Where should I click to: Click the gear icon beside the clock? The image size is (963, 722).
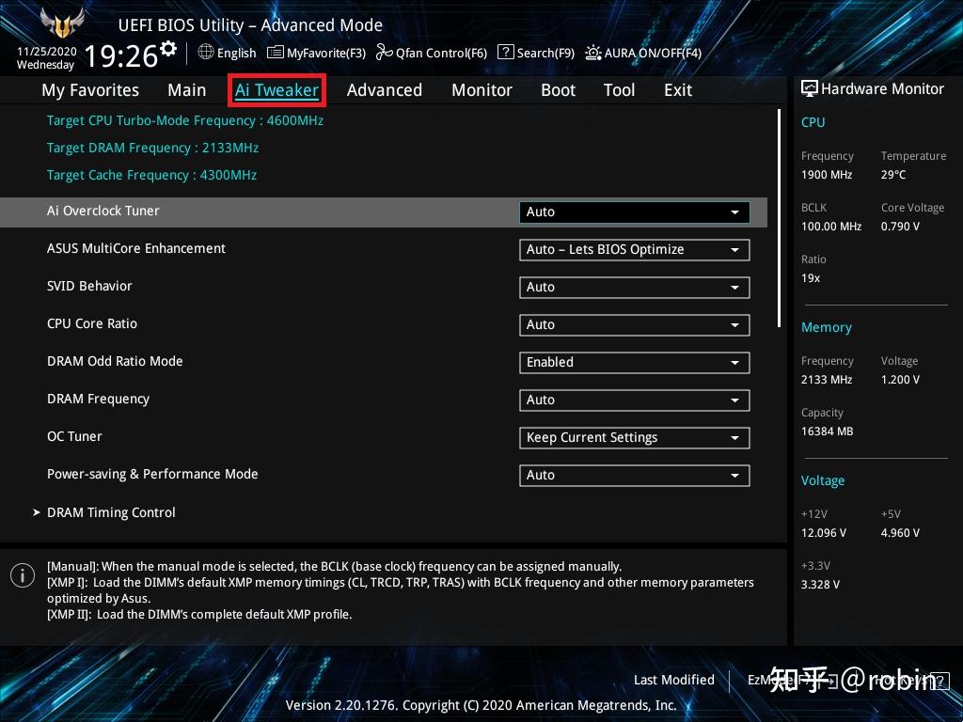tap(168, 49)
